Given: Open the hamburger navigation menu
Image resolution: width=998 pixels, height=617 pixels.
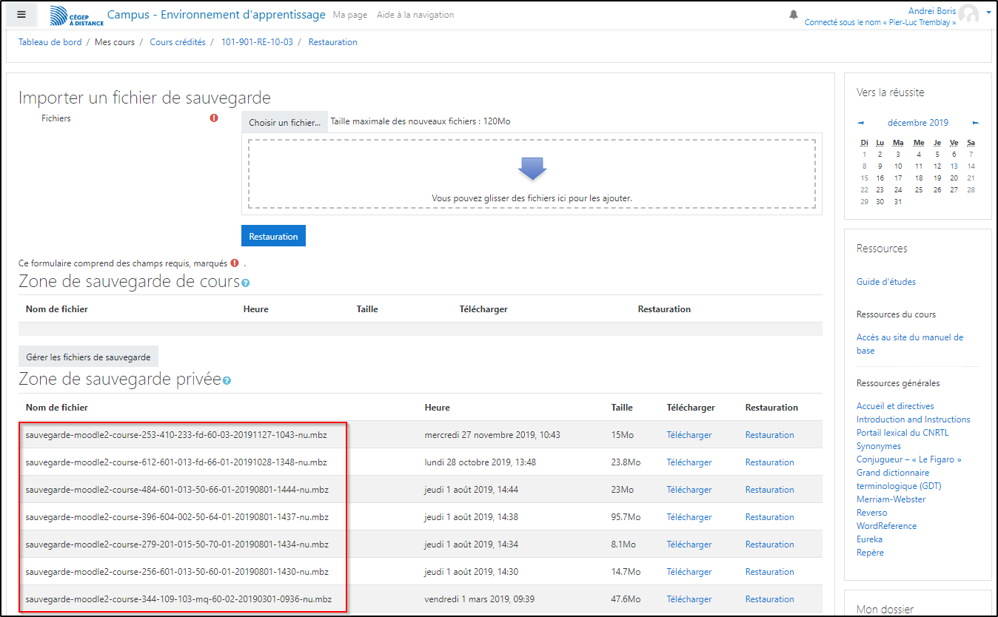Looking at the screenshot, I should 21,15.
